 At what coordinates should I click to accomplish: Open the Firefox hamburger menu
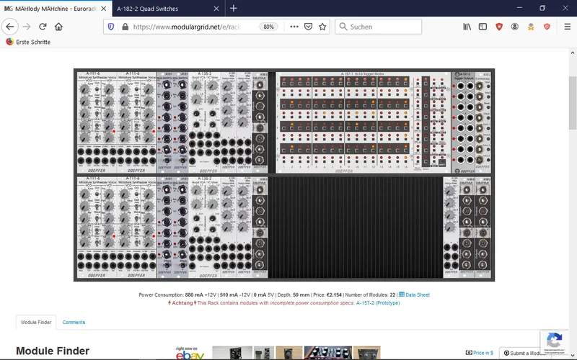[x=568, y=27]
